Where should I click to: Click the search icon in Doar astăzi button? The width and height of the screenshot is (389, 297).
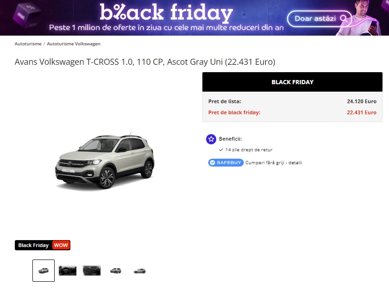coord(343,19)
